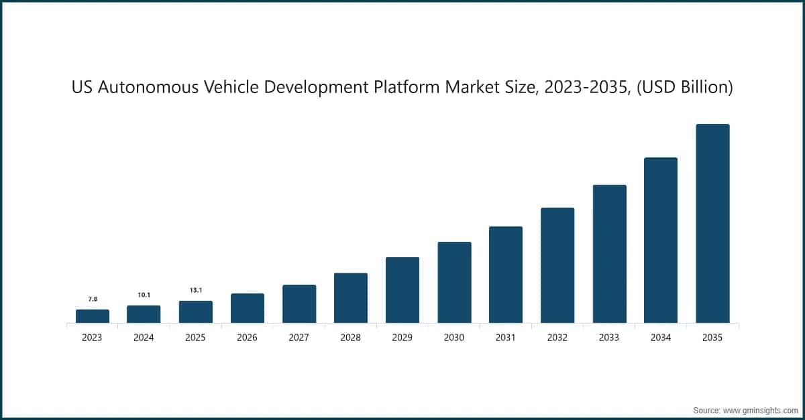
Task: Click the 2023 axis label
Action: (92, 338)
